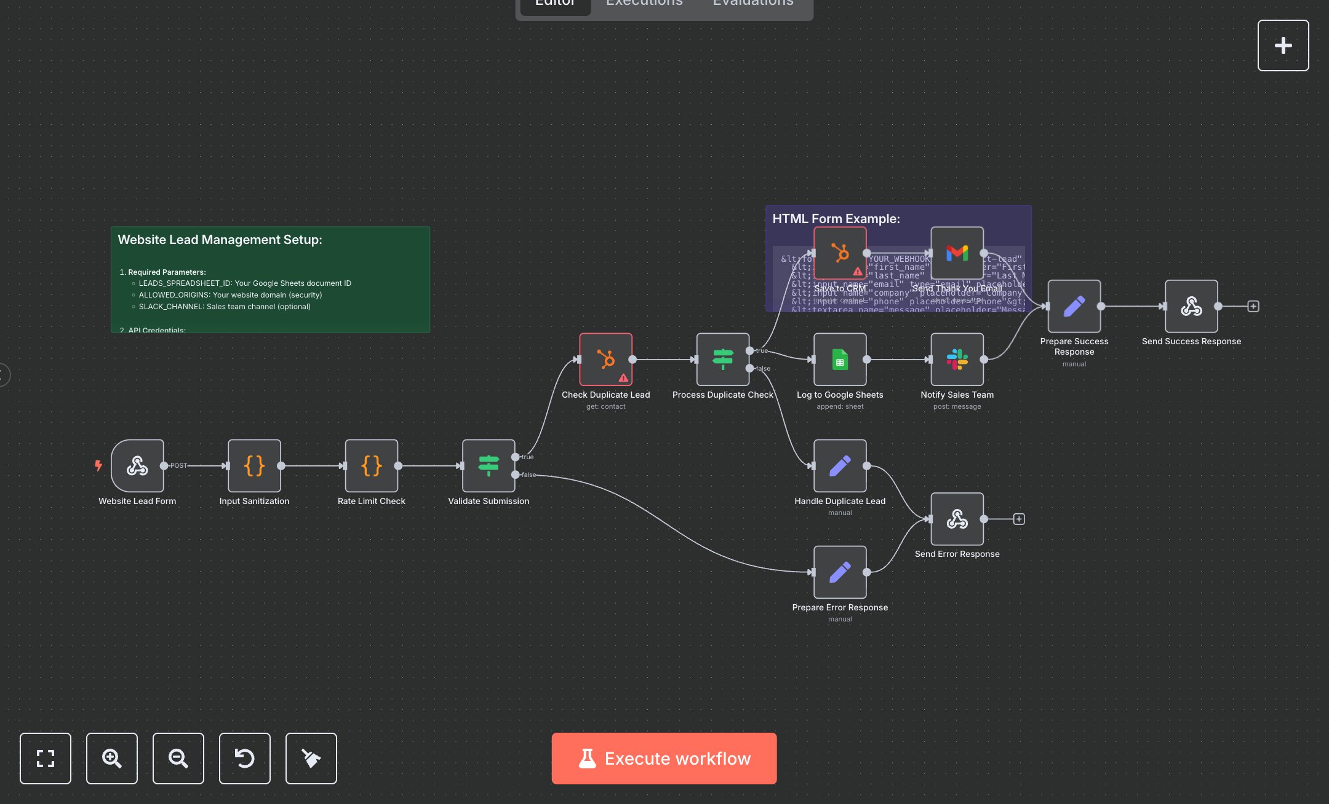Select the Log to Google Sheets node
This screenshot has width=1329, height=804.
click(x=840, y=360)
